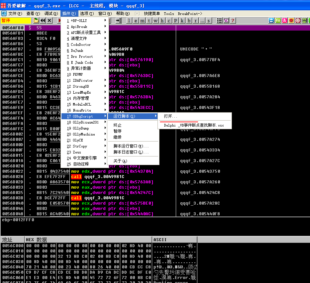
Task: Open executable modules 'e' button
Action: pyautogui.click(x=136, y=21)
